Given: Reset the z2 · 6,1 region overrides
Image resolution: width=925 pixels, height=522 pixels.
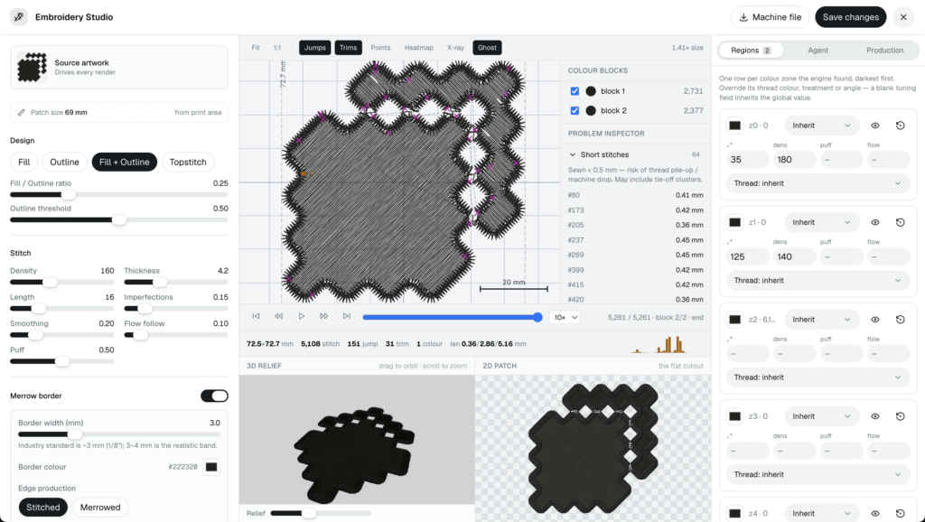Looking at the screenshot, I should coord(901,320).
